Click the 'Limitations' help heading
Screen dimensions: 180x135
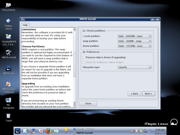[x=29, y=29]
